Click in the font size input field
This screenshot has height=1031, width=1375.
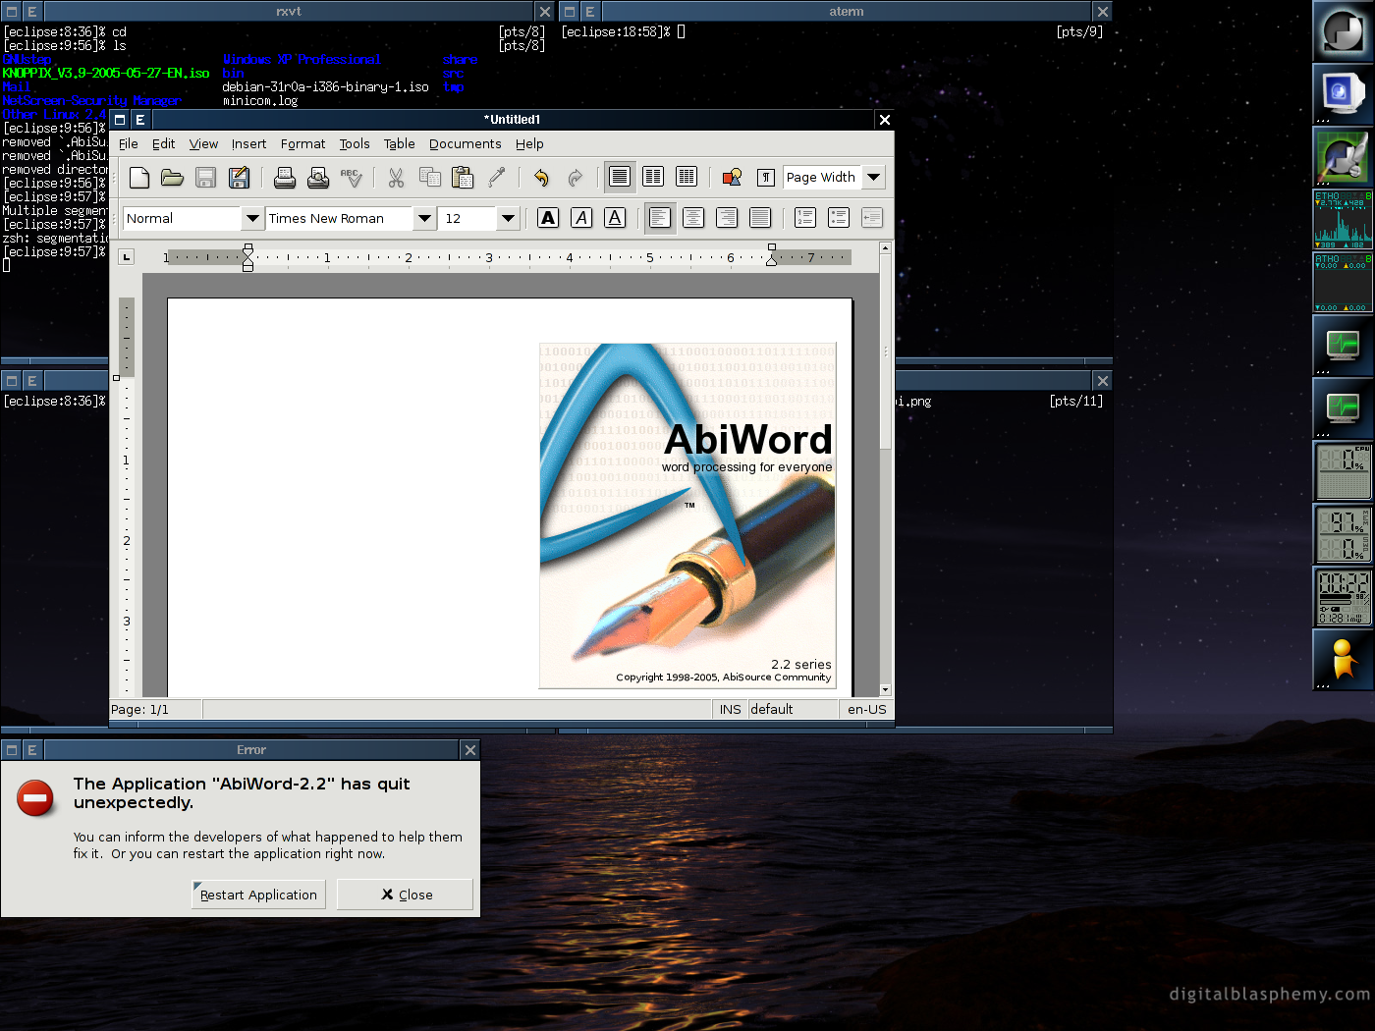pos(467,218)
